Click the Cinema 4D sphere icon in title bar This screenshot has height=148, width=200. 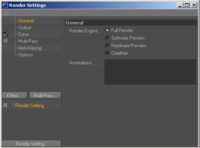coord(5,5)
